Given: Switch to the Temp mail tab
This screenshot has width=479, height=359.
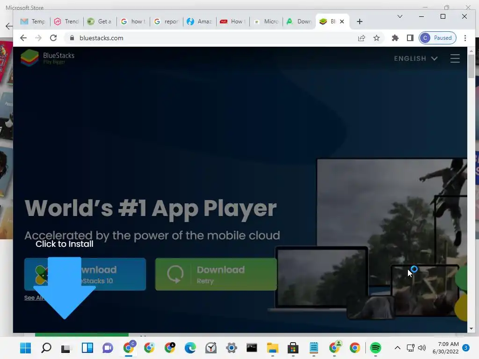Looking at the screenshot, I should pyautogui.click(x=33, y=22).
